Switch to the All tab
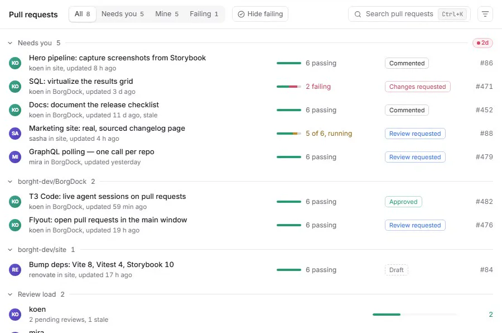The width and height of the screenshot is (502, 333). click(83, 14)
